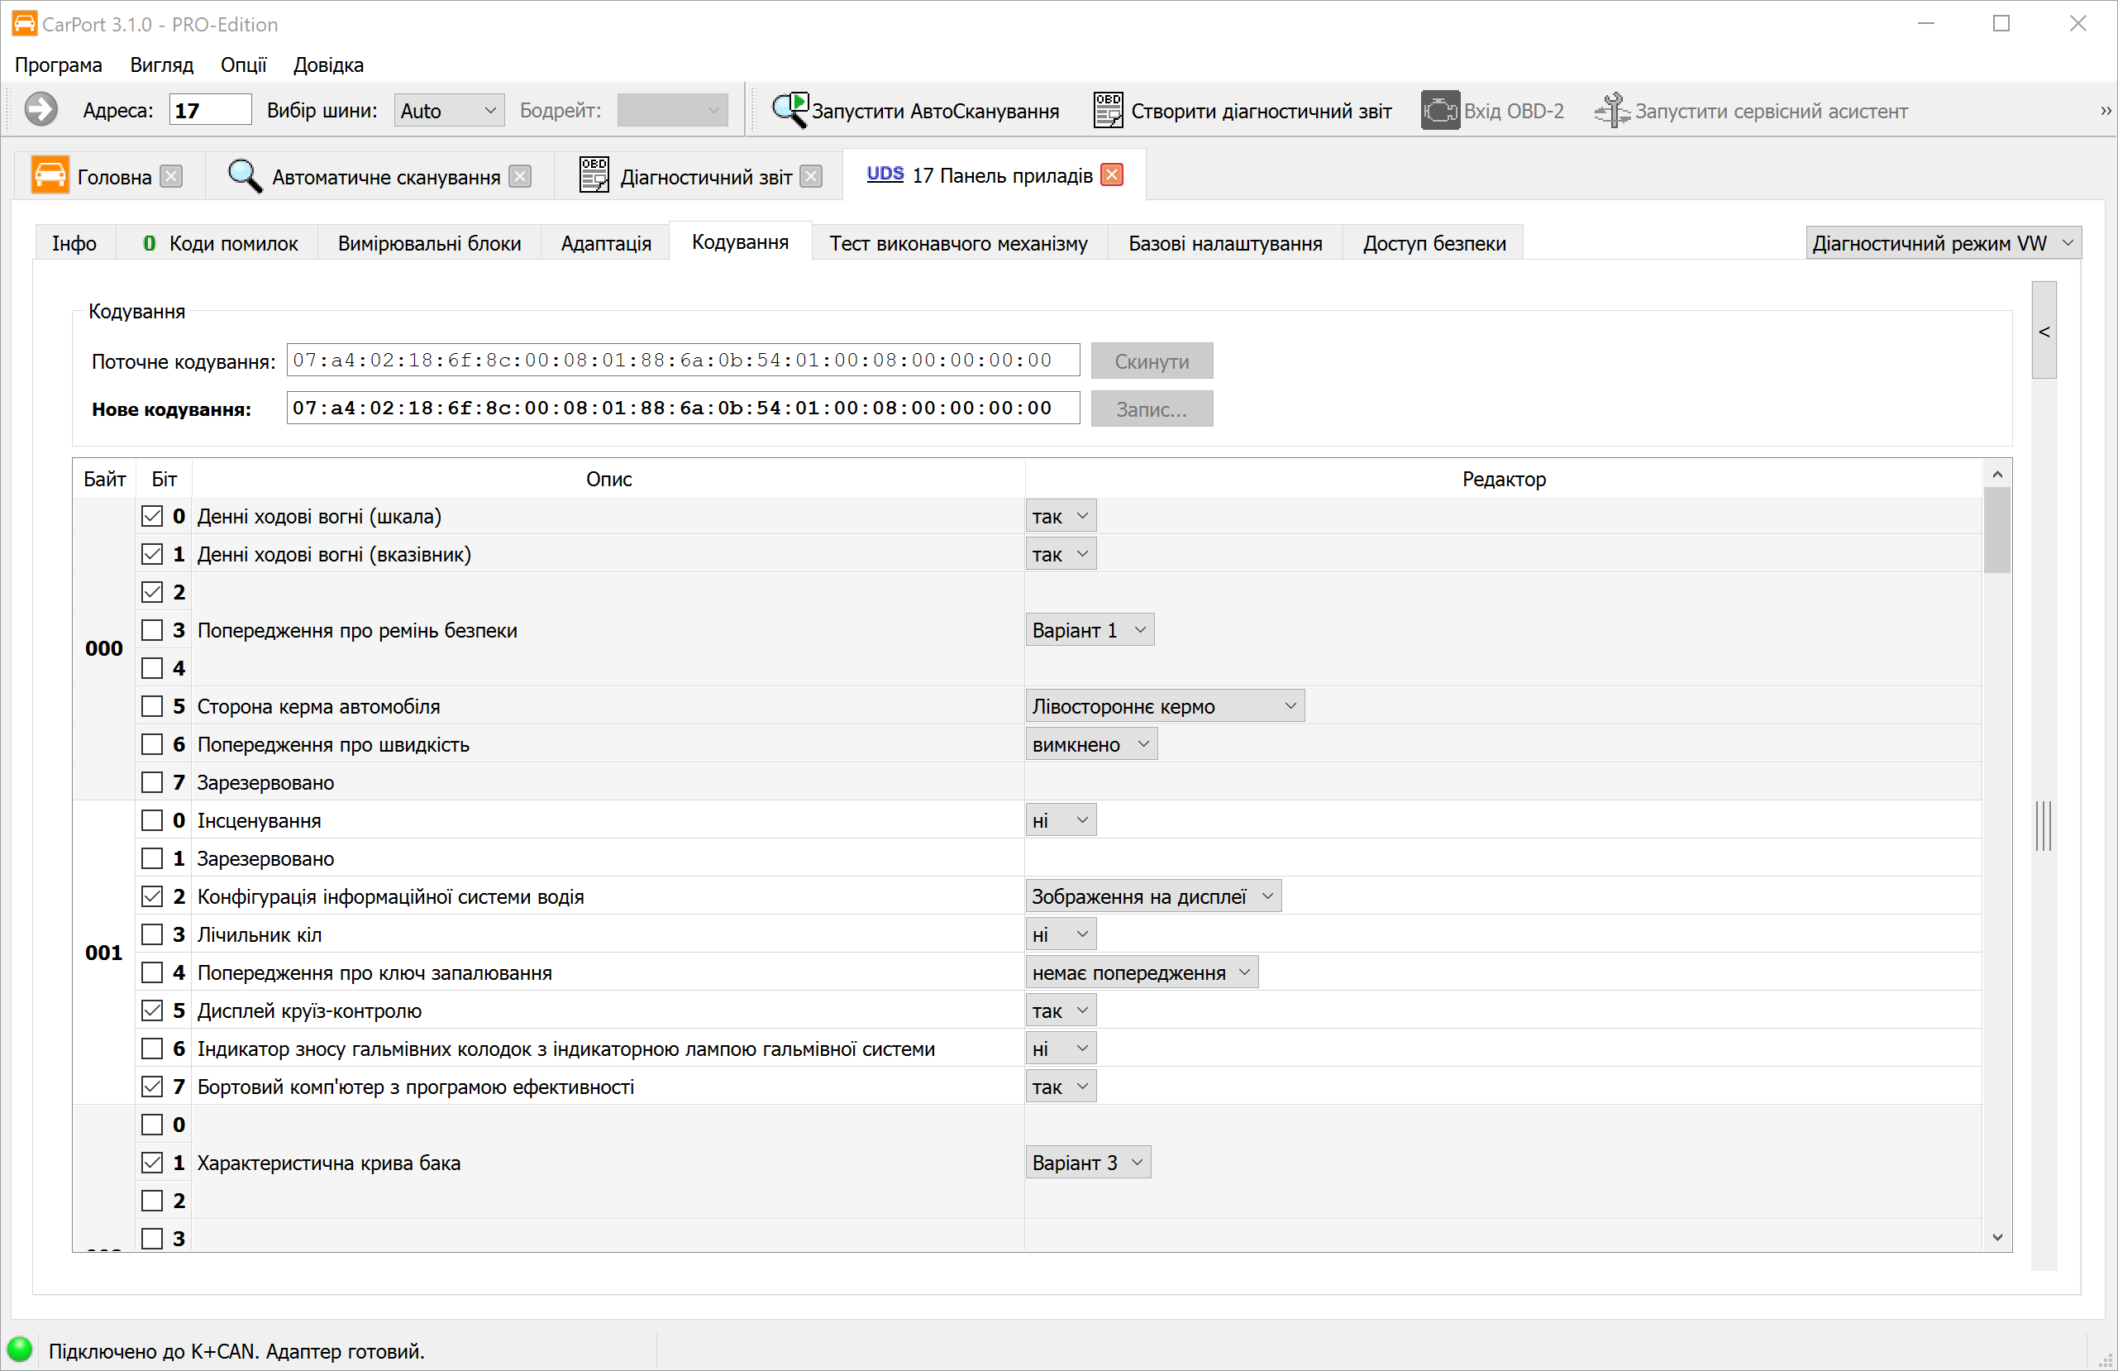Click the Create diagnostic report icon
Screen dimensions: 2118x1371
pos(1108,111)
